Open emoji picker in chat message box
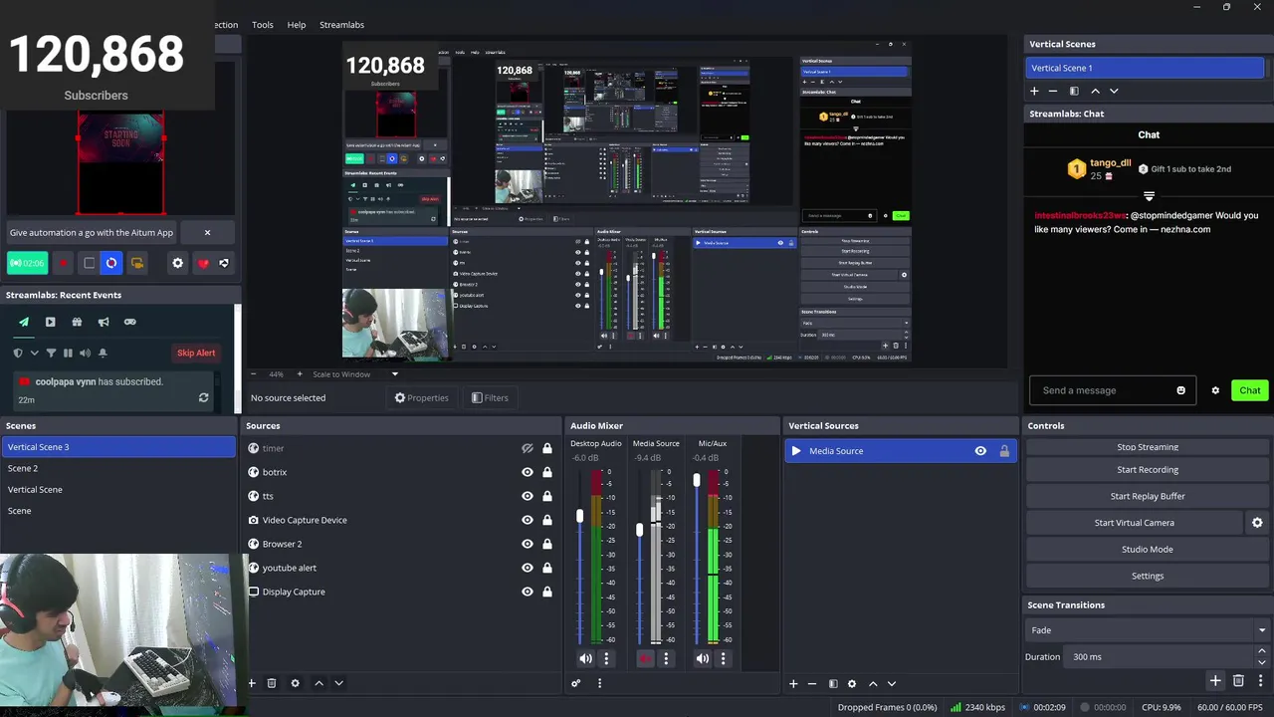This screenshot has width=1274, height=717. coord(1181,390)
